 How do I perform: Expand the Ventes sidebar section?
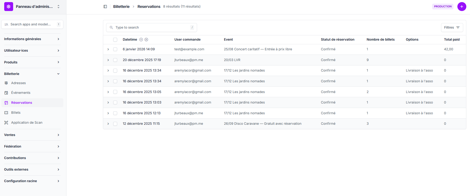click(x=32, y=135)
